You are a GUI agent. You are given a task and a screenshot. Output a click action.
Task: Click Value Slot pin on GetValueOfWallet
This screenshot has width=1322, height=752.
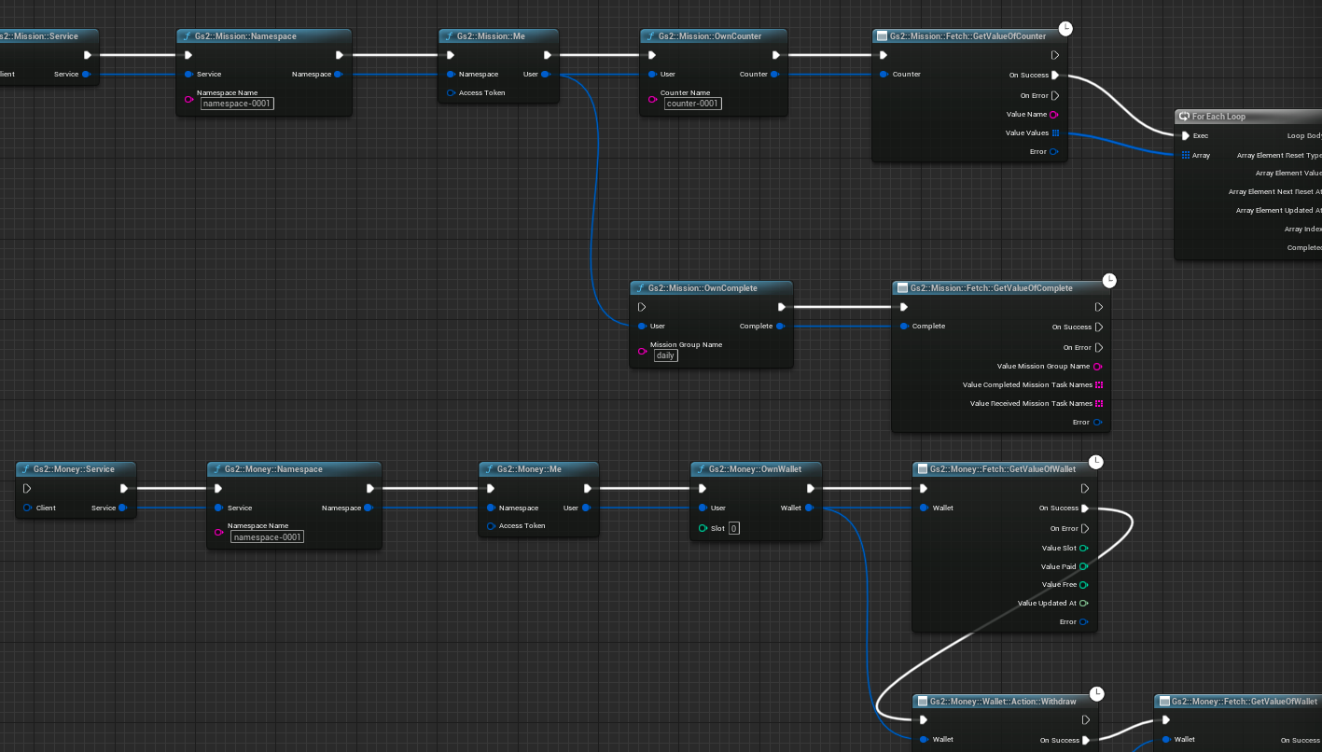click(x=1084, y=548)
